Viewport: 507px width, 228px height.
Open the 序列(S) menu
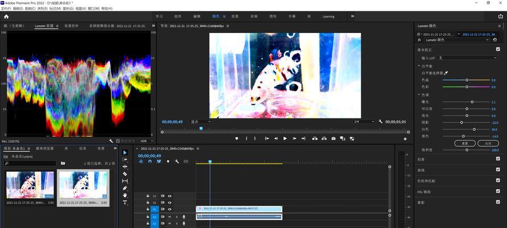point(43,9)
